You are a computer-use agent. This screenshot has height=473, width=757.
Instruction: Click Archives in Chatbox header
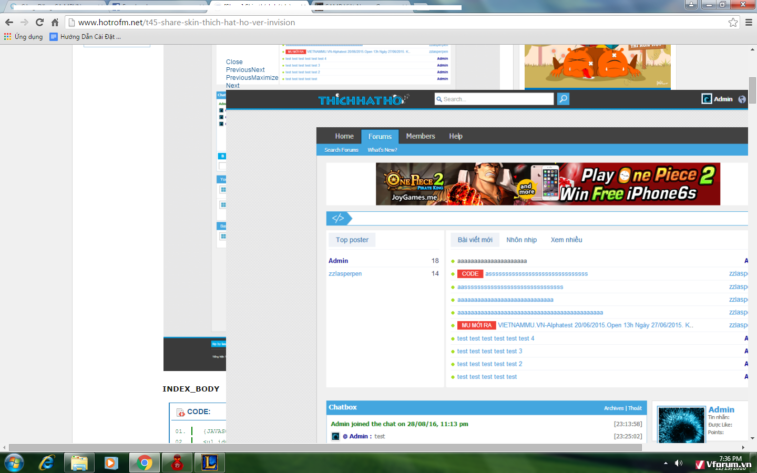point(613,408)
